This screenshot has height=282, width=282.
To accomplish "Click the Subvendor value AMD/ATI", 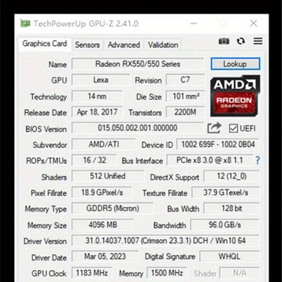I will [104, 144].
